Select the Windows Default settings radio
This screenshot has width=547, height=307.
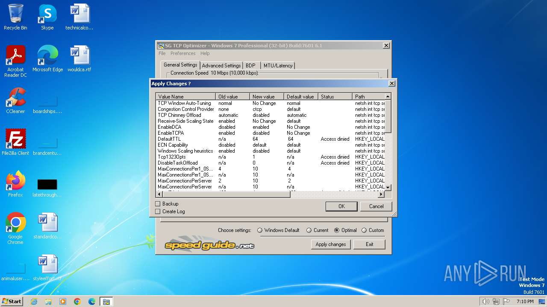[x=260, y=230]
